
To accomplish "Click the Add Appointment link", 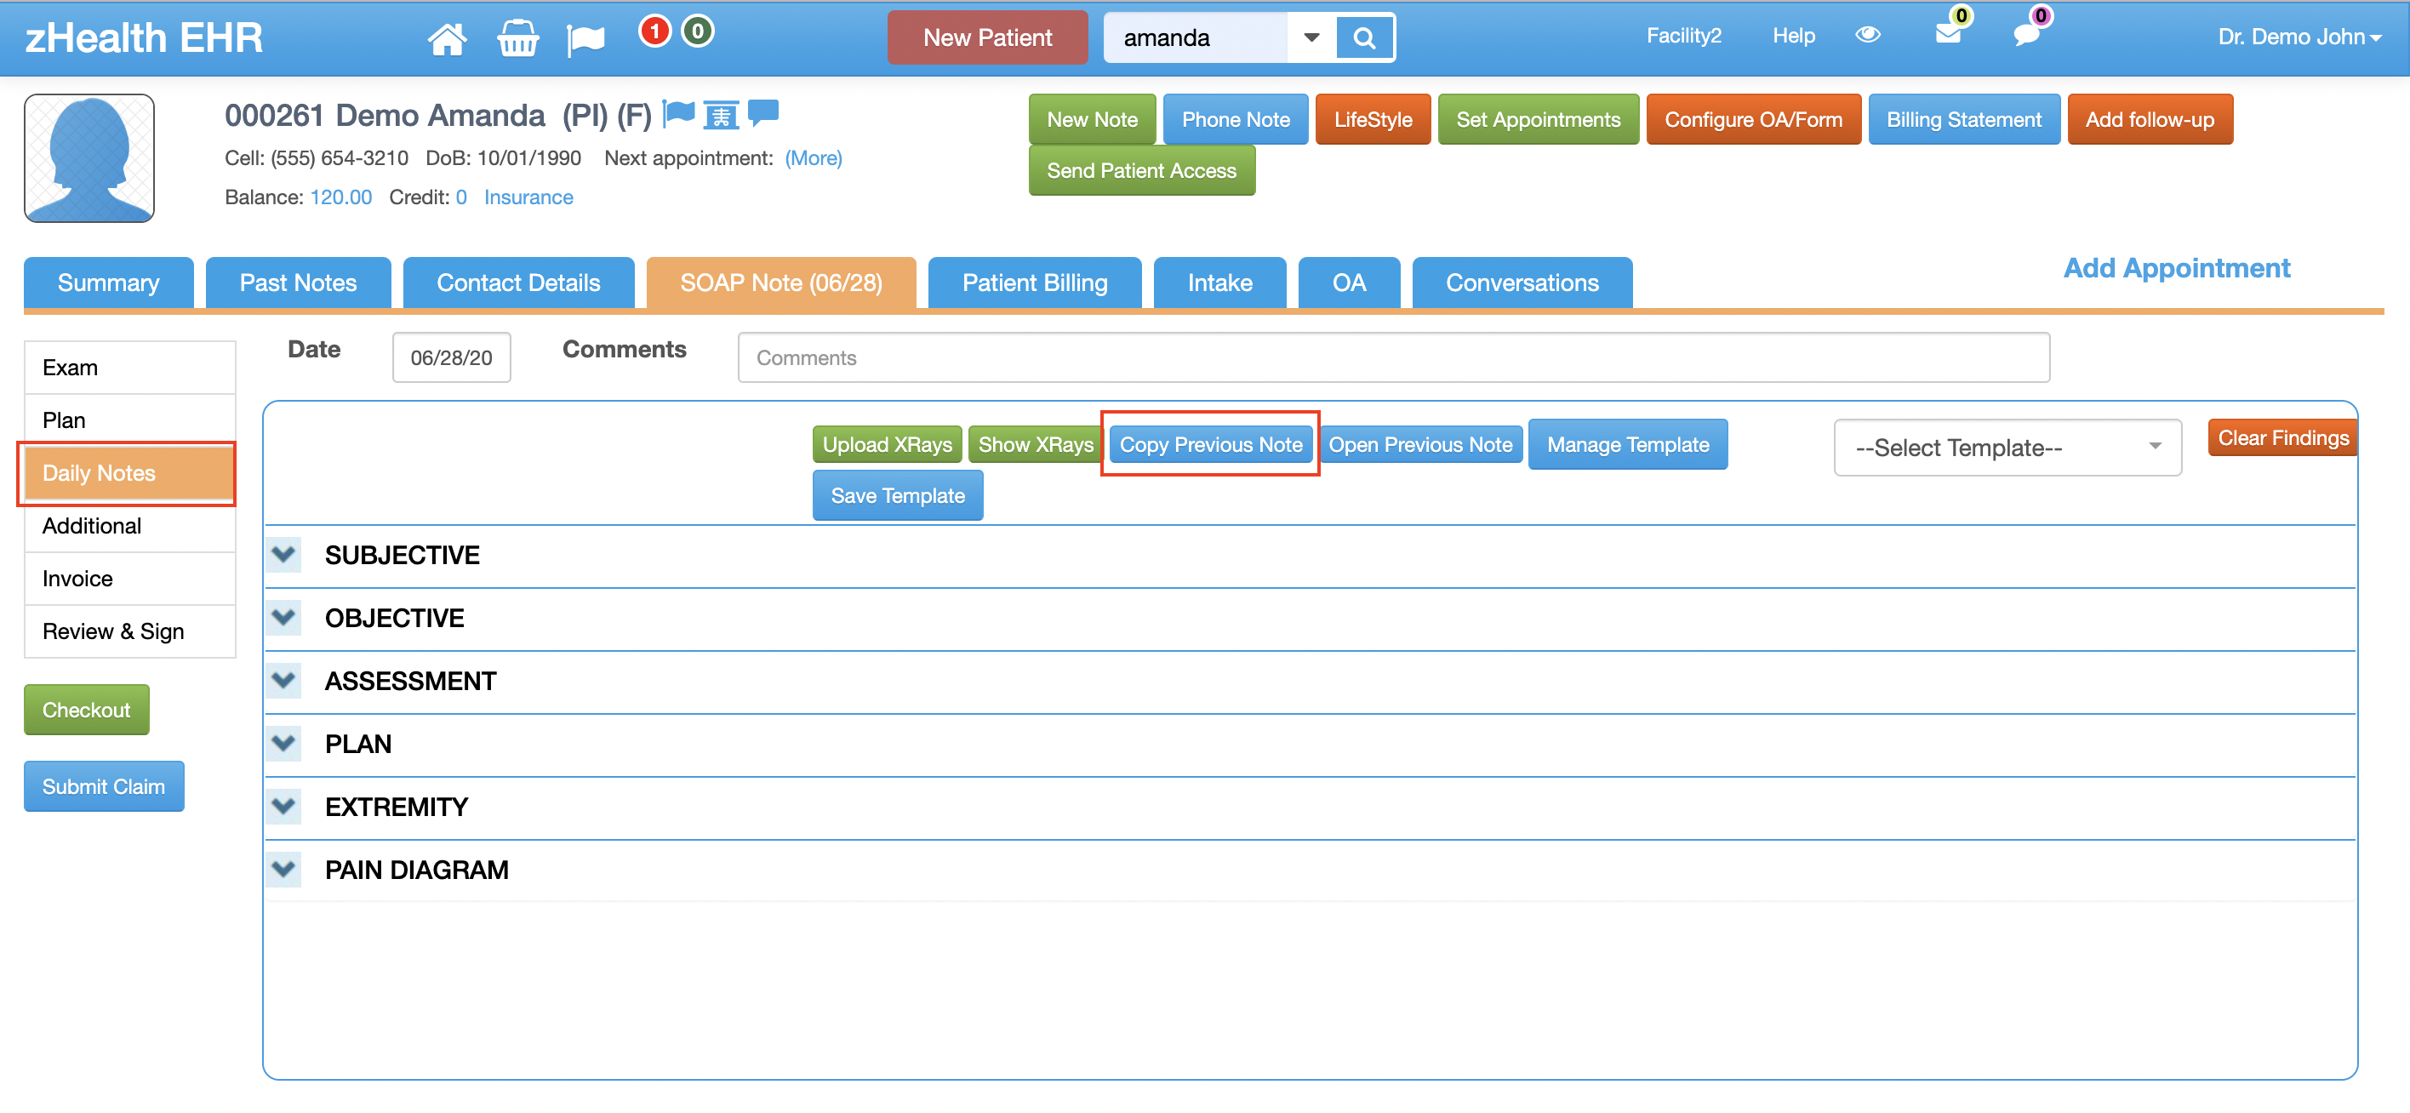I will [2177, 268].
